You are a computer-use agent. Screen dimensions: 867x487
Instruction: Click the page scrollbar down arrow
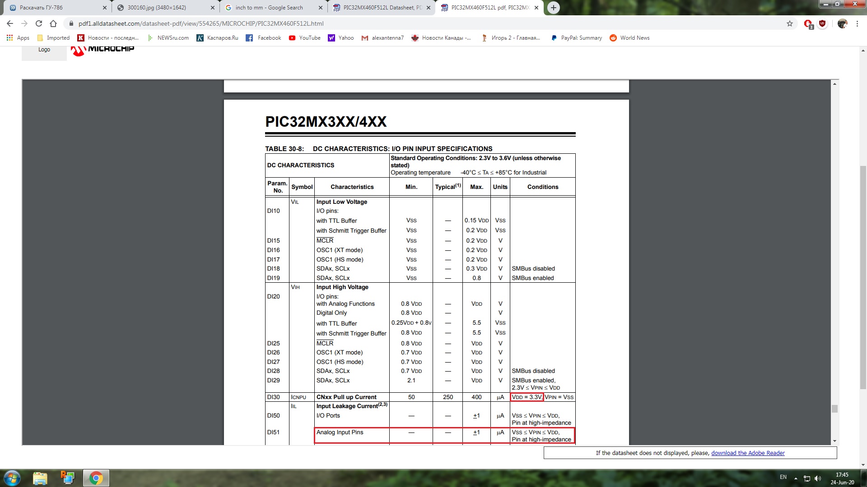pyautogui.click(x=863, y=465)
